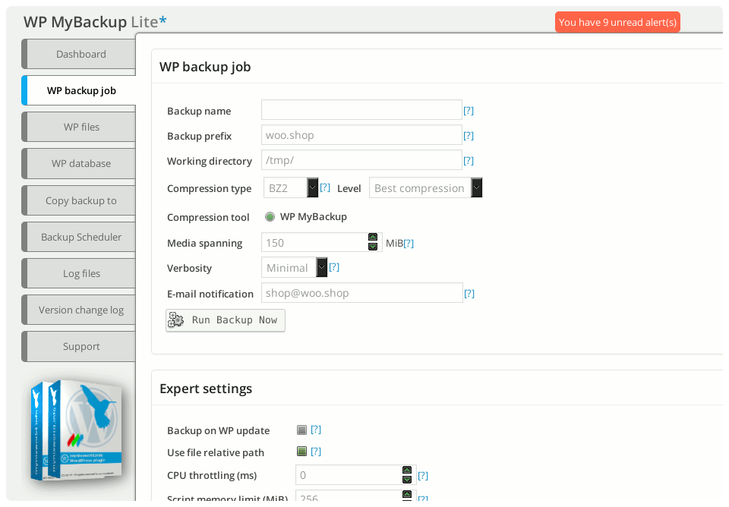Decrease CPU throttling value

point(407,480)
